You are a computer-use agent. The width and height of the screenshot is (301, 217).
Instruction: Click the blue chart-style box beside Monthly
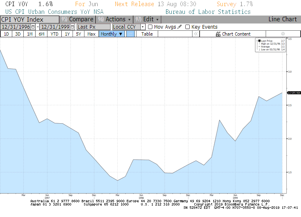click(130, 34)
